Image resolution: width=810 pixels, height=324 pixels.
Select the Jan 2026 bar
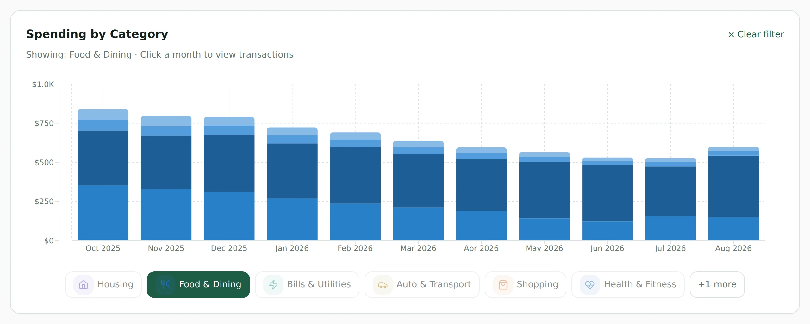point(292,184)
